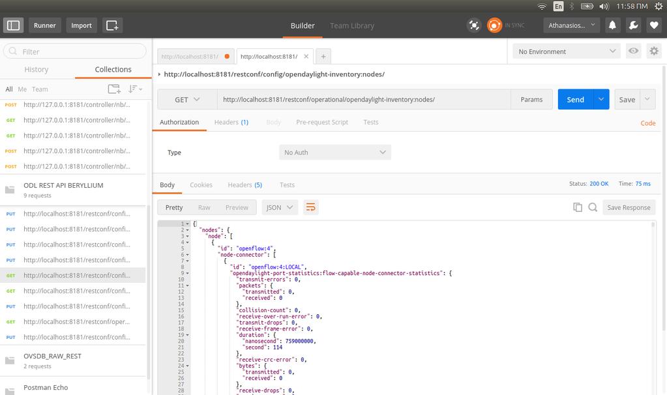Switch to the Builder tab
This screenshot has height=395, width=667.
point(303,25)
